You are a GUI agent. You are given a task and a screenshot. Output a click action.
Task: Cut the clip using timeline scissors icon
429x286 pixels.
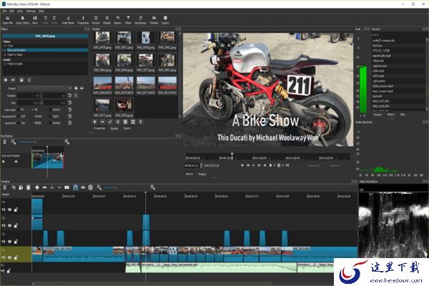13,187
